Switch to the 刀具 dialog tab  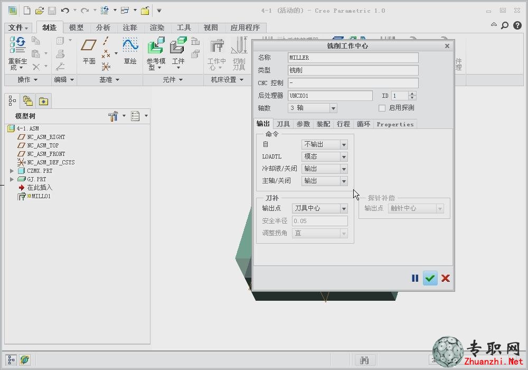pos(283,124)
